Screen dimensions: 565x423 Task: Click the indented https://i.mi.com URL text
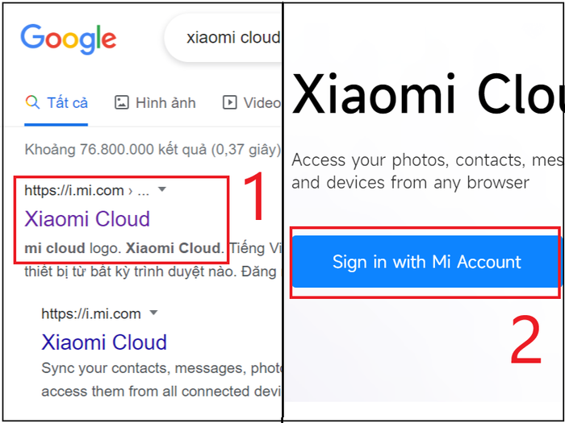coord(90,313)
